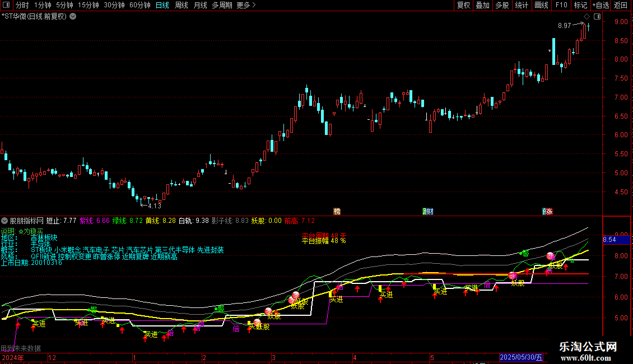Click the 榜 info marker icon

point(337,212)
